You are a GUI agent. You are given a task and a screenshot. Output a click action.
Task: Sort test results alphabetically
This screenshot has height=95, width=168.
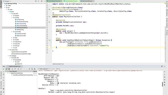click(x=12, y=69)
